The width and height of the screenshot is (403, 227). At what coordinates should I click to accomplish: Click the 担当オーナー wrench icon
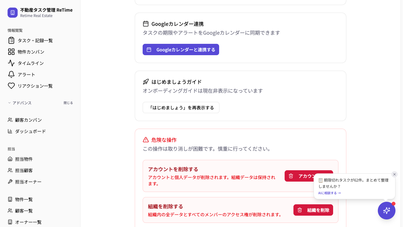click(10, 182)
